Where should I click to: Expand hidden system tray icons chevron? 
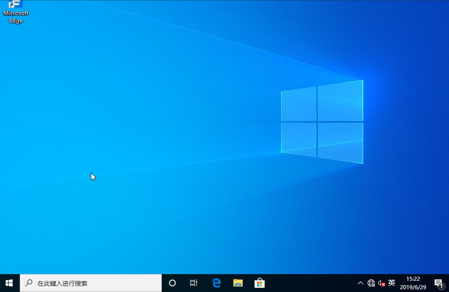click(361, 283)
